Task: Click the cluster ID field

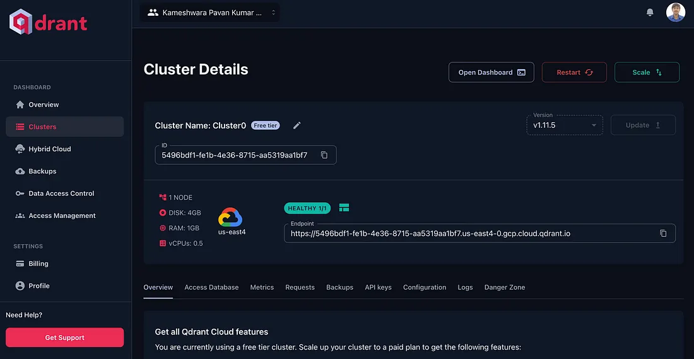Action: [245, 155]
